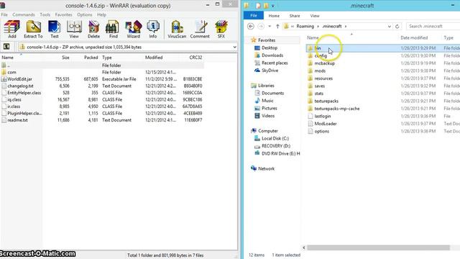Launch the Wizard tool
Viewport: 460px width, 259px height.
pyautogui.click(x=133, y=29)
